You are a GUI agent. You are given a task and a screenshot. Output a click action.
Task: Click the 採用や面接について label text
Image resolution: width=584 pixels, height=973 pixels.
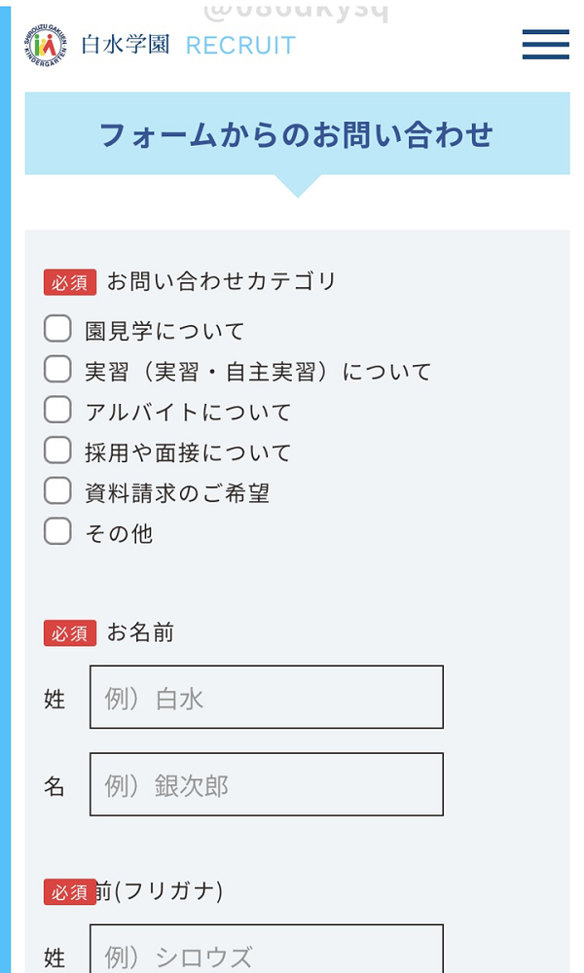click(x=188, y=452)
